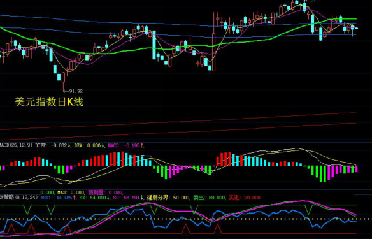Click the SD value 58.194
This screenshot has height=239, width=372.
point(132,198)
